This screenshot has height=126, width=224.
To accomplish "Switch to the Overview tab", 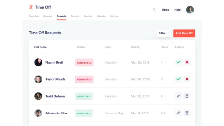I will (x=34, y=16).
